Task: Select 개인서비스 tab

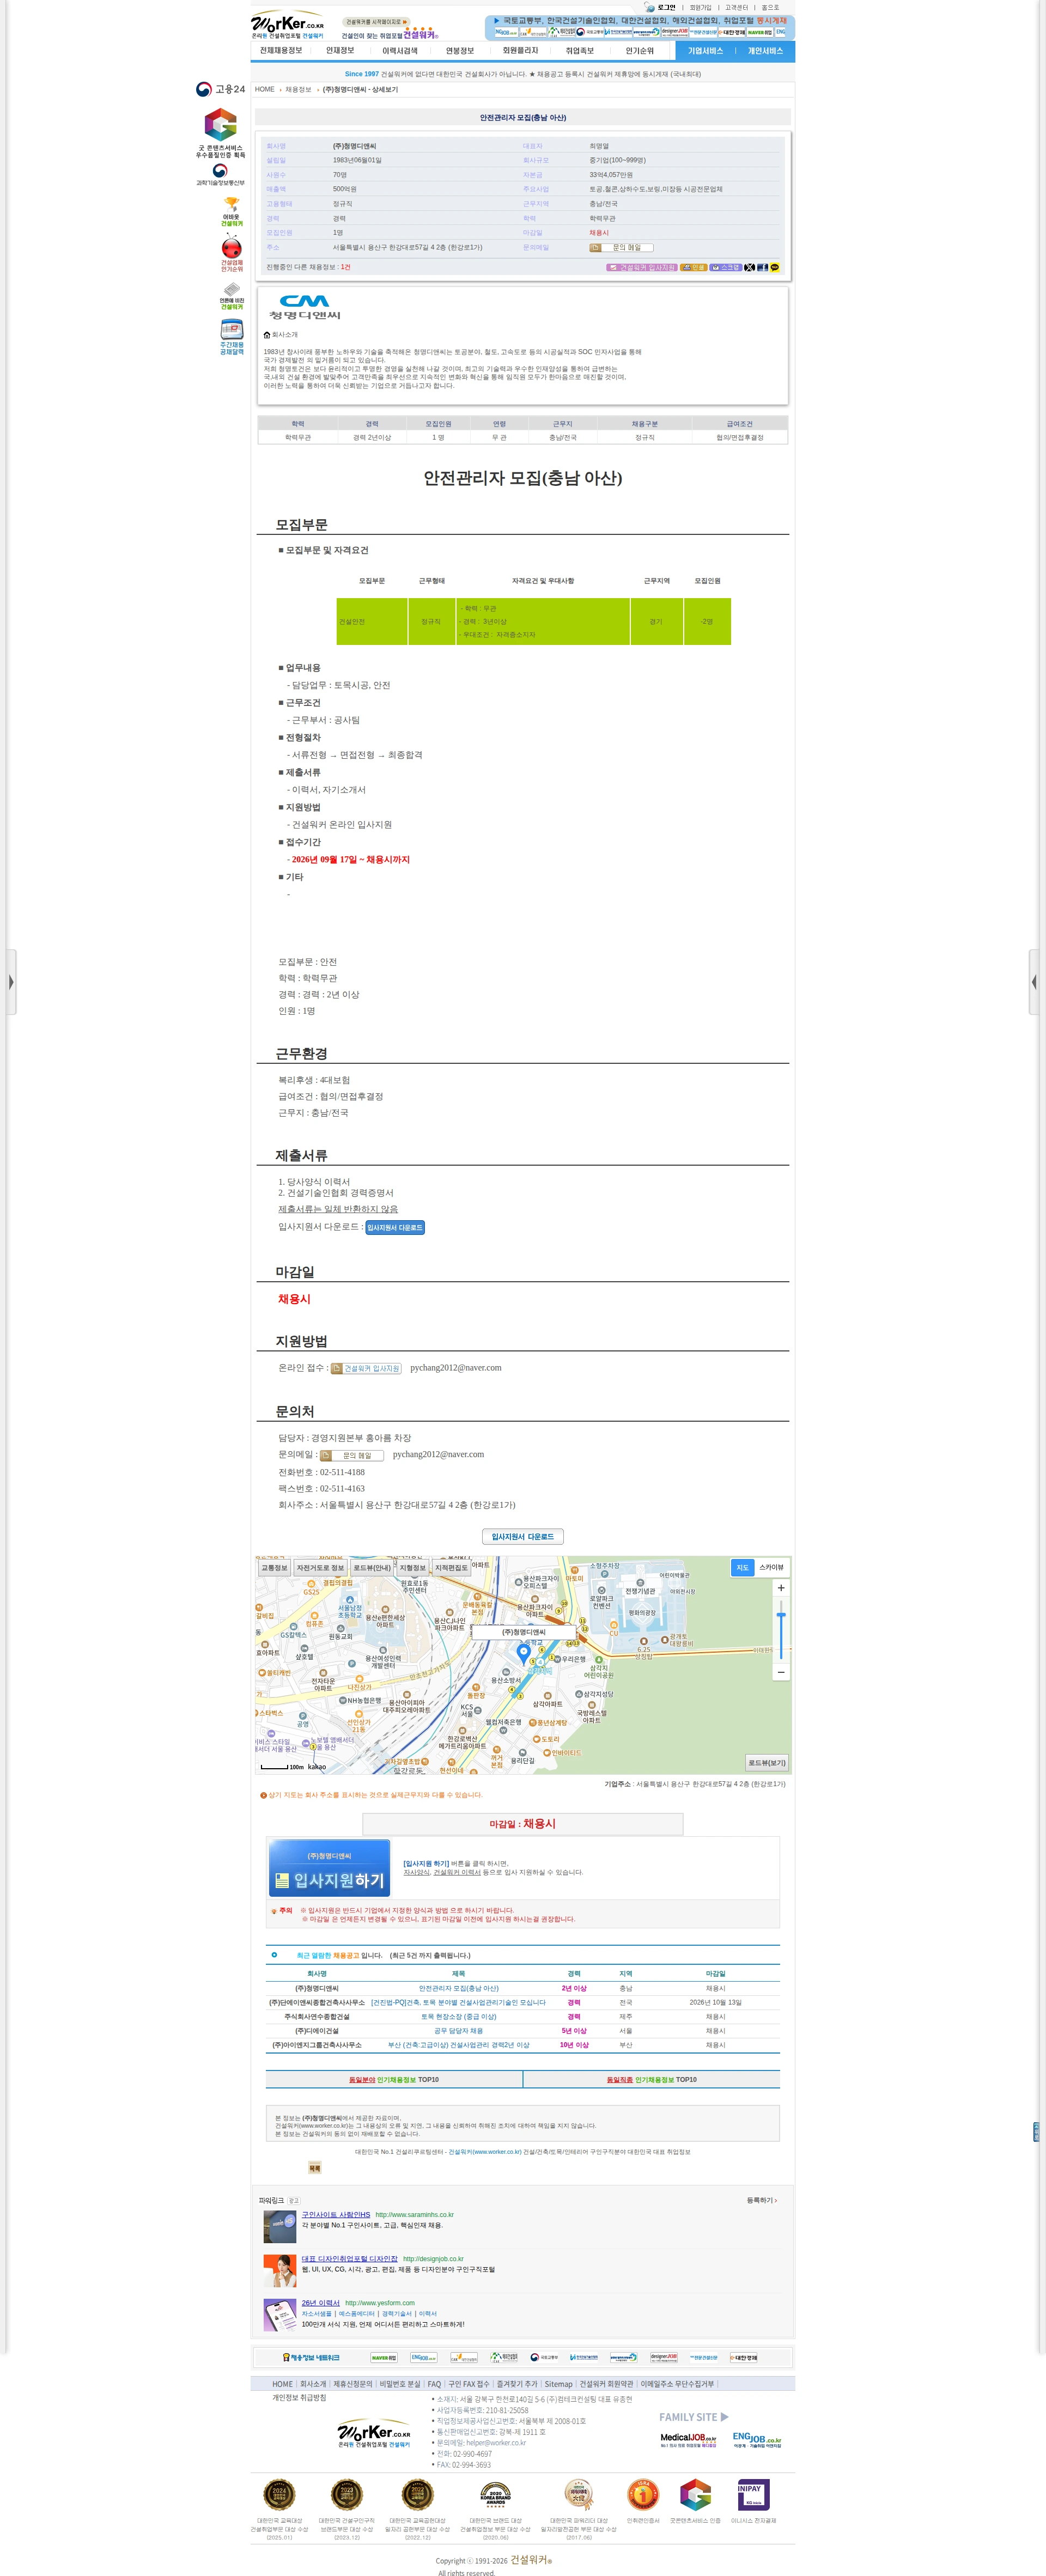Action: point(766,51)
